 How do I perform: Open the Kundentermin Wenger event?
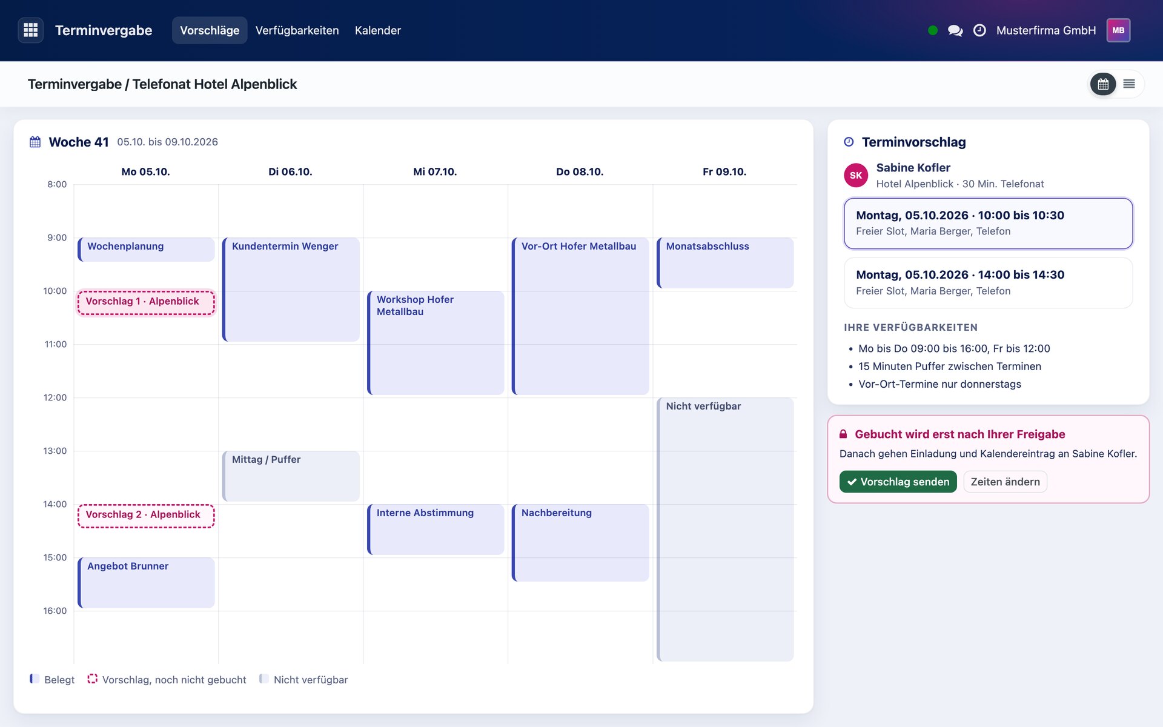point(291,290)
